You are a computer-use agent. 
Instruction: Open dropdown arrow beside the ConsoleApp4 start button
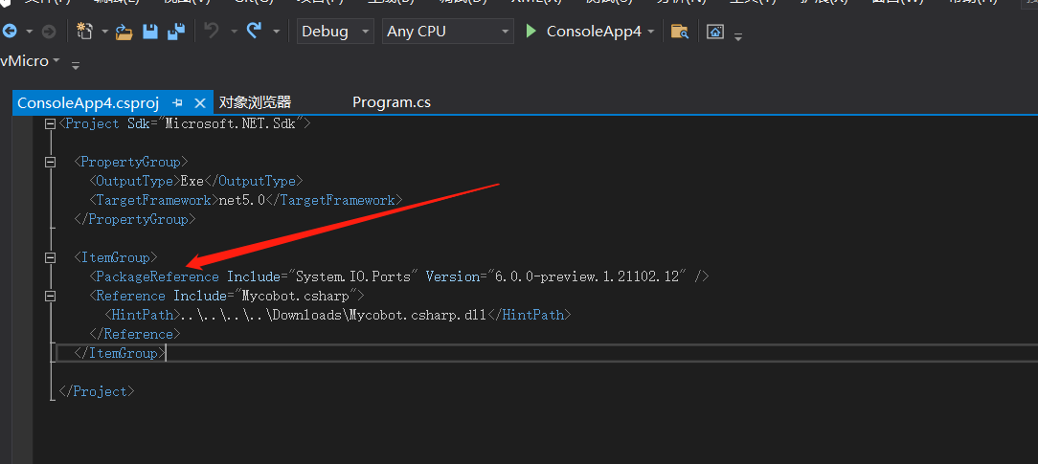pyautogui.click(x=651, y=31)
